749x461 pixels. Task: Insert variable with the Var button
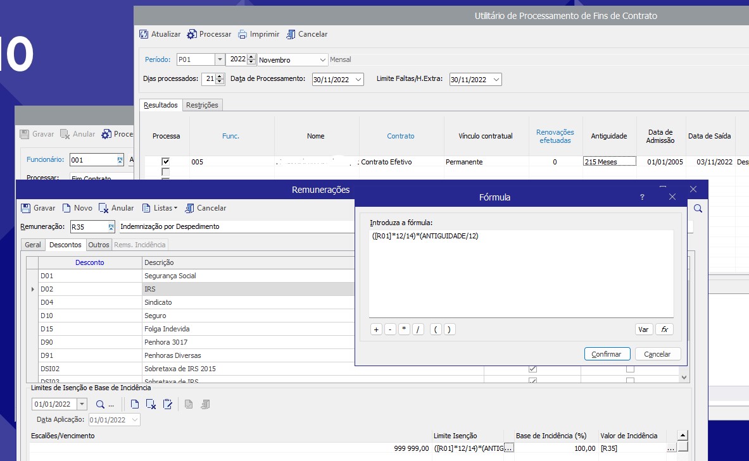pos(643,329)
